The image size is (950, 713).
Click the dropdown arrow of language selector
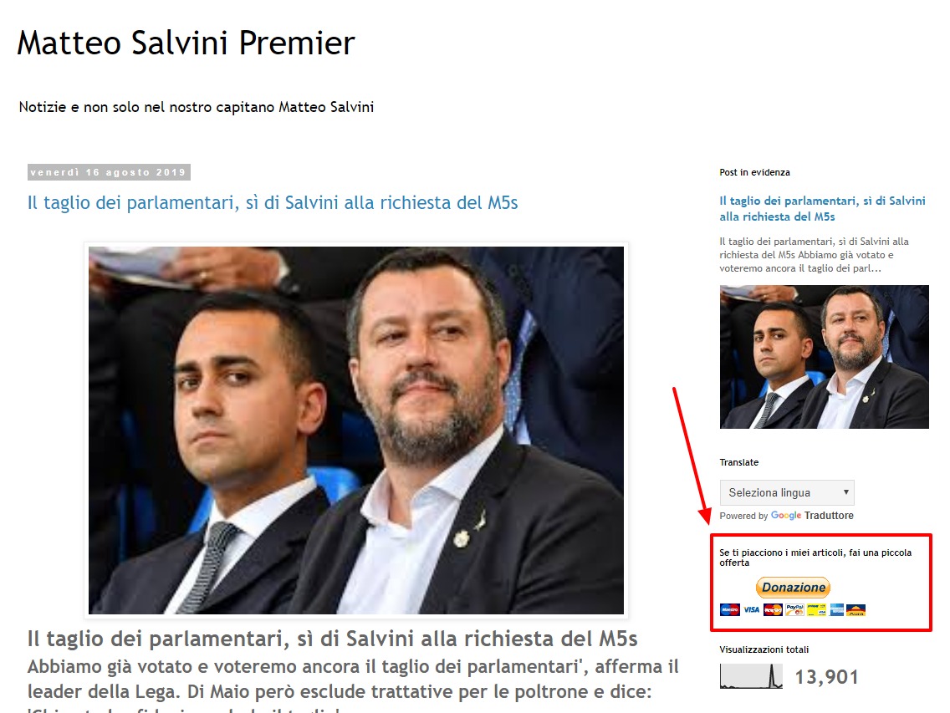pyautogui.click(x=845, y=491)
